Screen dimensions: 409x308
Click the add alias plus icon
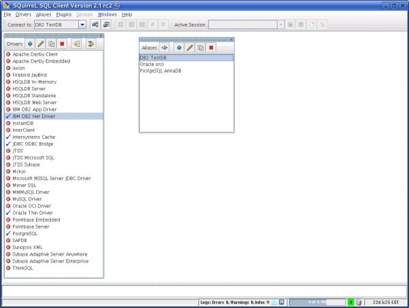[x=179, y=48]
